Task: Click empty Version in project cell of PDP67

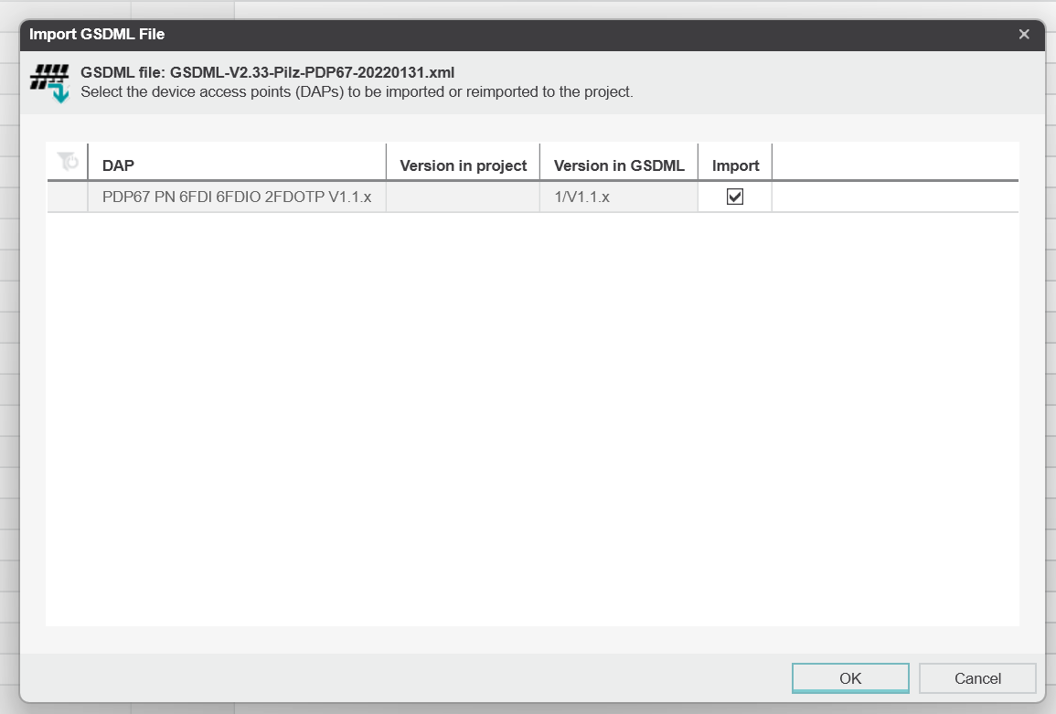Action: click(x=464, y=197)
